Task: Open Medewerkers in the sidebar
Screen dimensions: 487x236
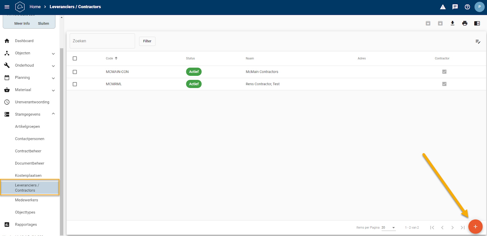Action: [x=26, y=200]
